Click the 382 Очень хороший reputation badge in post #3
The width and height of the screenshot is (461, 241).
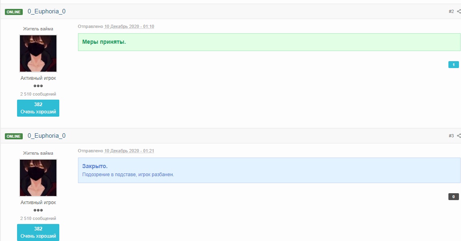[38, 232]
